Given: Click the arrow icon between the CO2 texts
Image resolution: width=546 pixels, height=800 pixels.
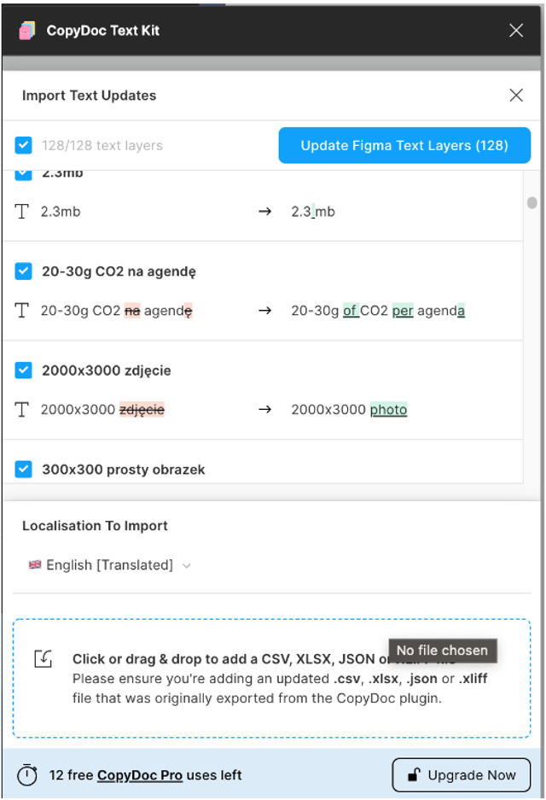Looking at the screenshot, I should pyautogui.click(x=262, y=311).
